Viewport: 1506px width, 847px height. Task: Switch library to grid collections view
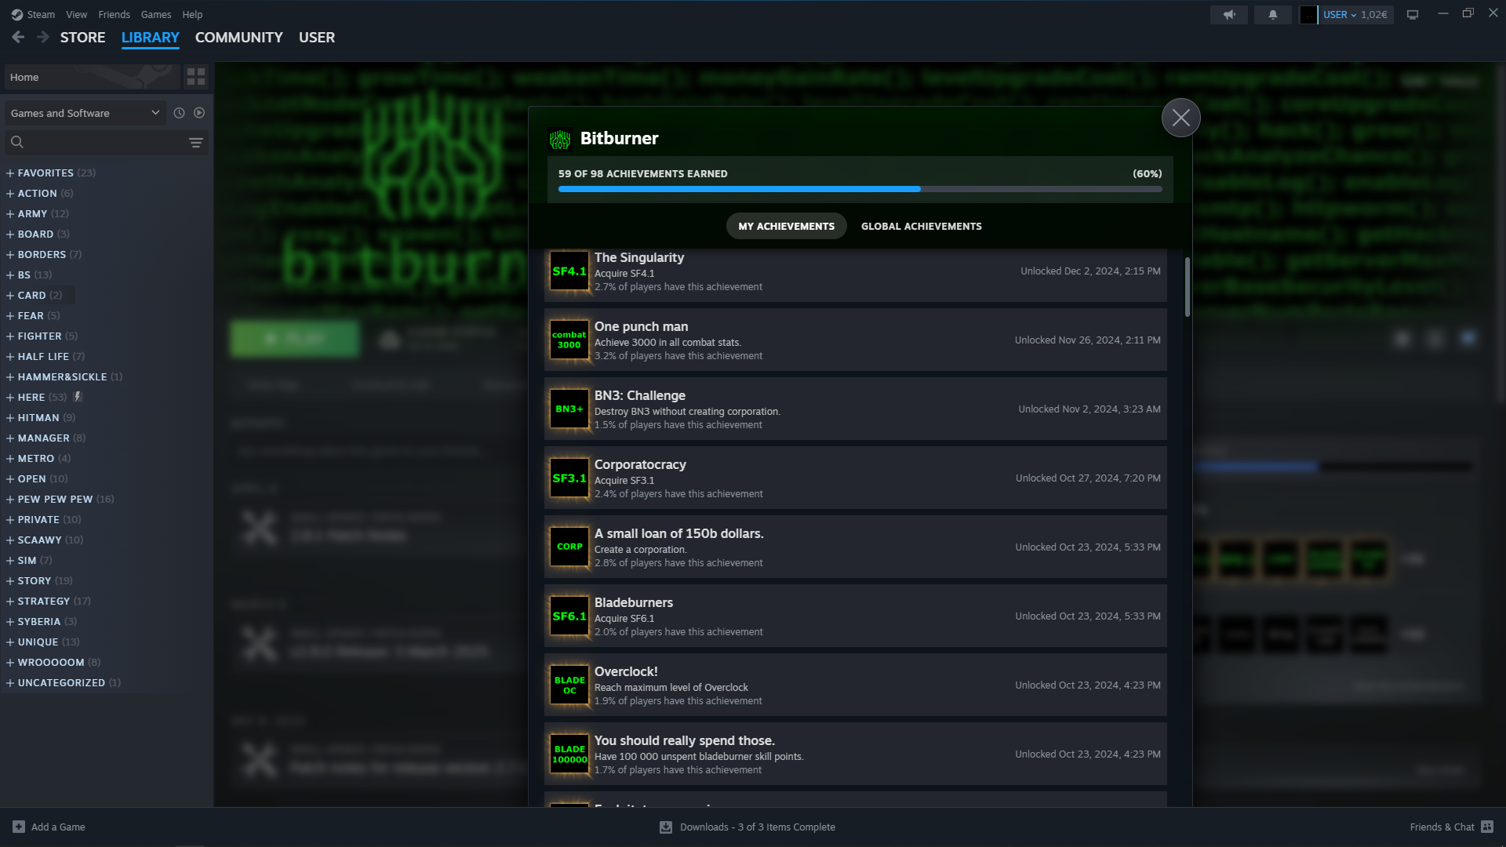pos(196,77)
